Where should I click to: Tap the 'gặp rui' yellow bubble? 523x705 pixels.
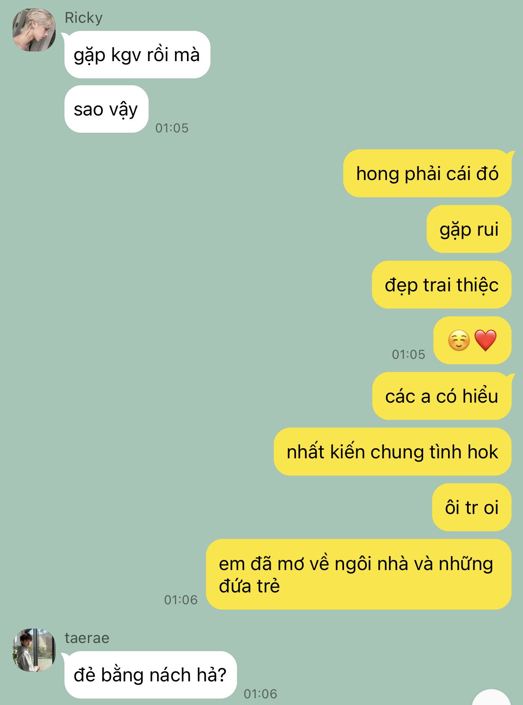[x=469, y=229]
